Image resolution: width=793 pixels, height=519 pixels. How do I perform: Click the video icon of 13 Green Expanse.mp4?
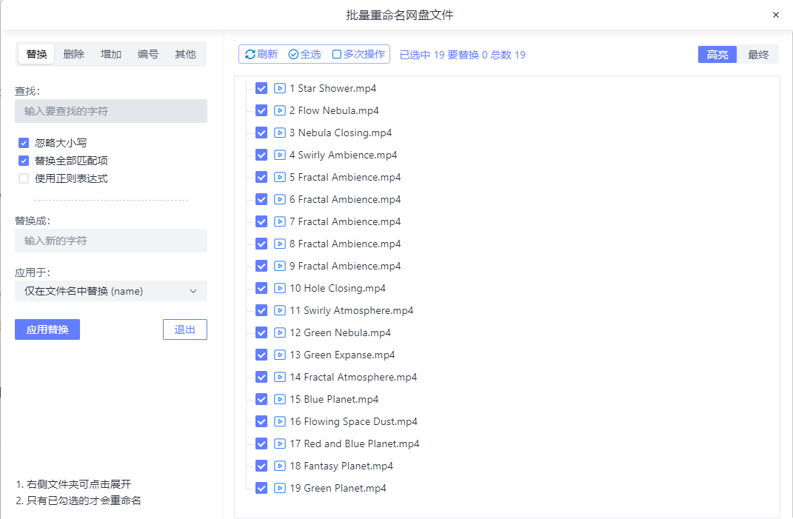click(x=280, y=355)
